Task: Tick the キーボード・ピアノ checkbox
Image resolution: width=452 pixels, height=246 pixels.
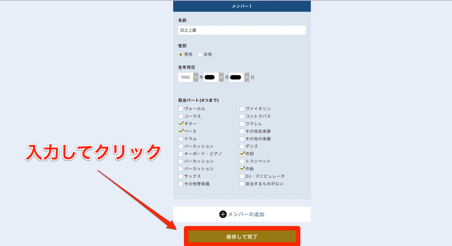Action: tap(181, 154)
